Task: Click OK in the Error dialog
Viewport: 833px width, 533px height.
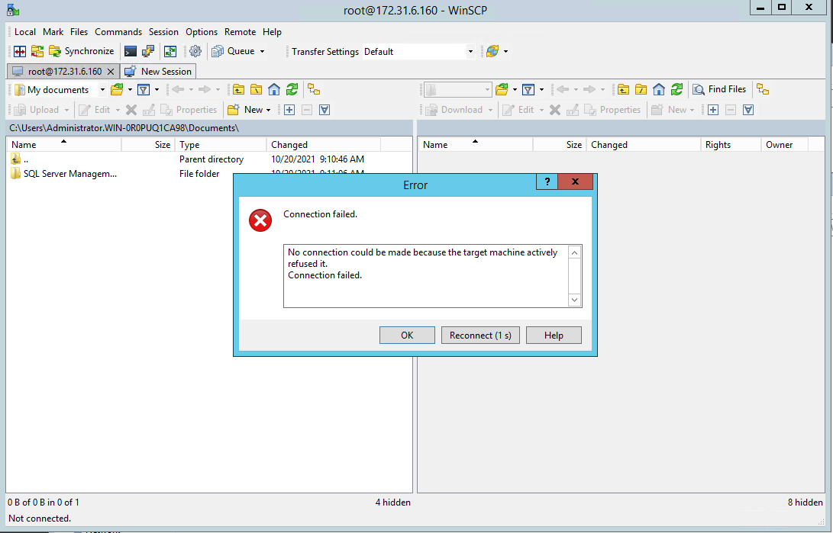Action: tap(407, 336)
